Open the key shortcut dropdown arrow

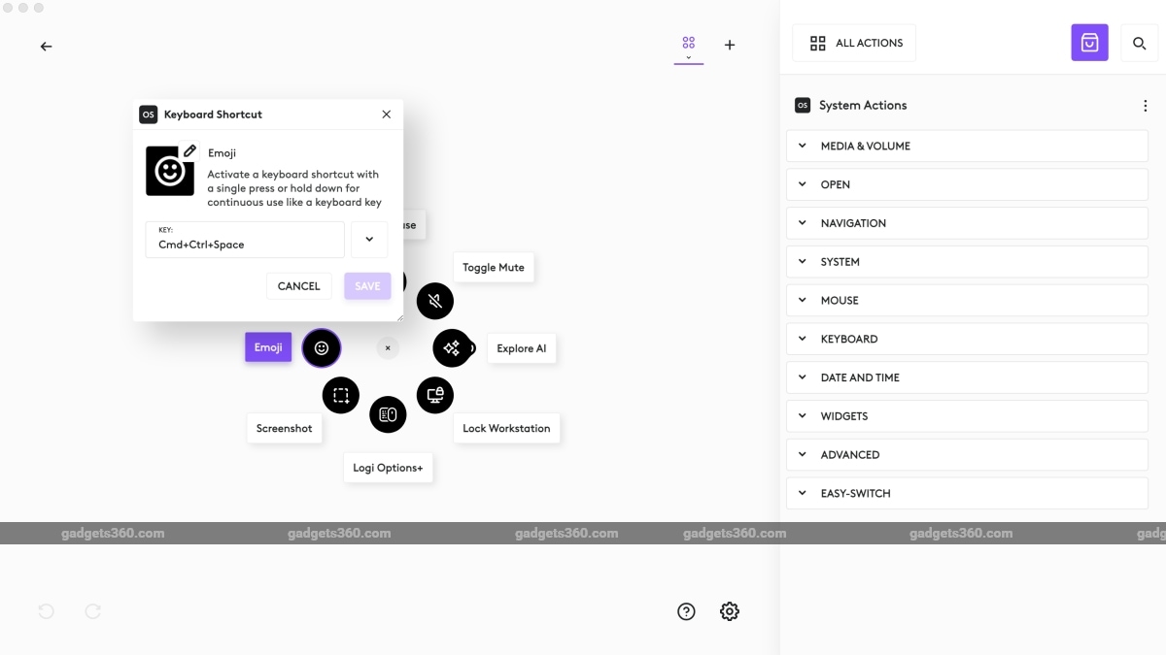(369, 240)
